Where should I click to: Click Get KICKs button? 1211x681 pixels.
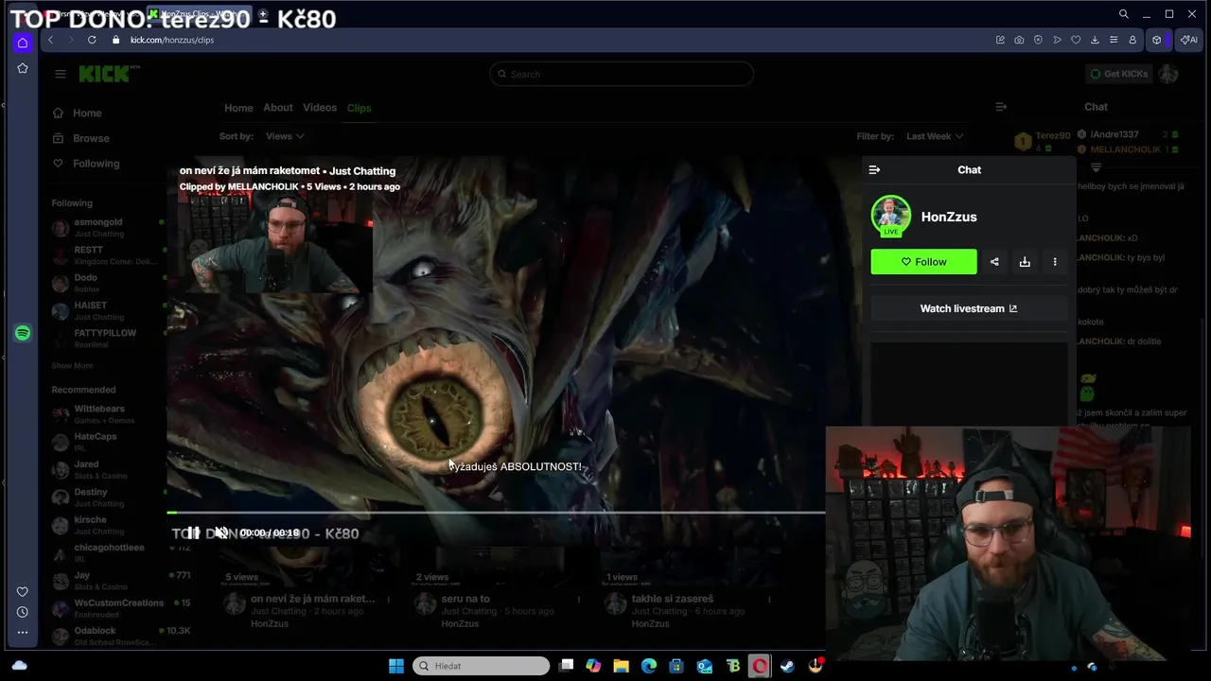coord(1118,74)
